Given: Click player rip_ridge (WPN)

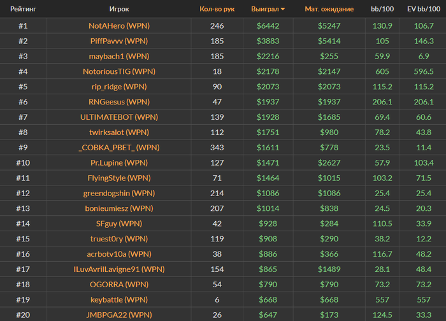Looking at the screenshot, I should 119,87.
